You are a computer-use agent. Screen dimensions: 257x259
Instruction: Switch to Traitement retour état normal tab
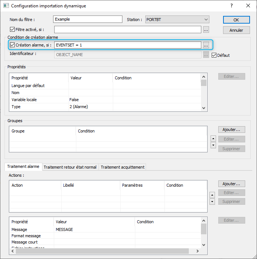tap(70, 167)
